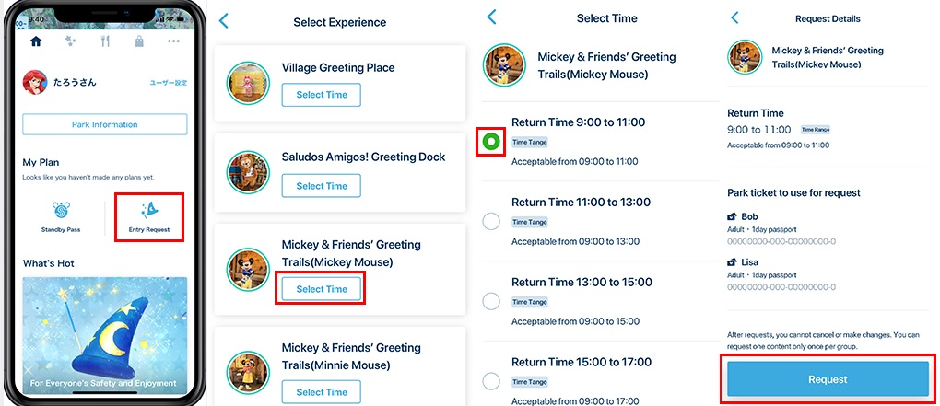Go back from Select Experience screen

(224, 20)
